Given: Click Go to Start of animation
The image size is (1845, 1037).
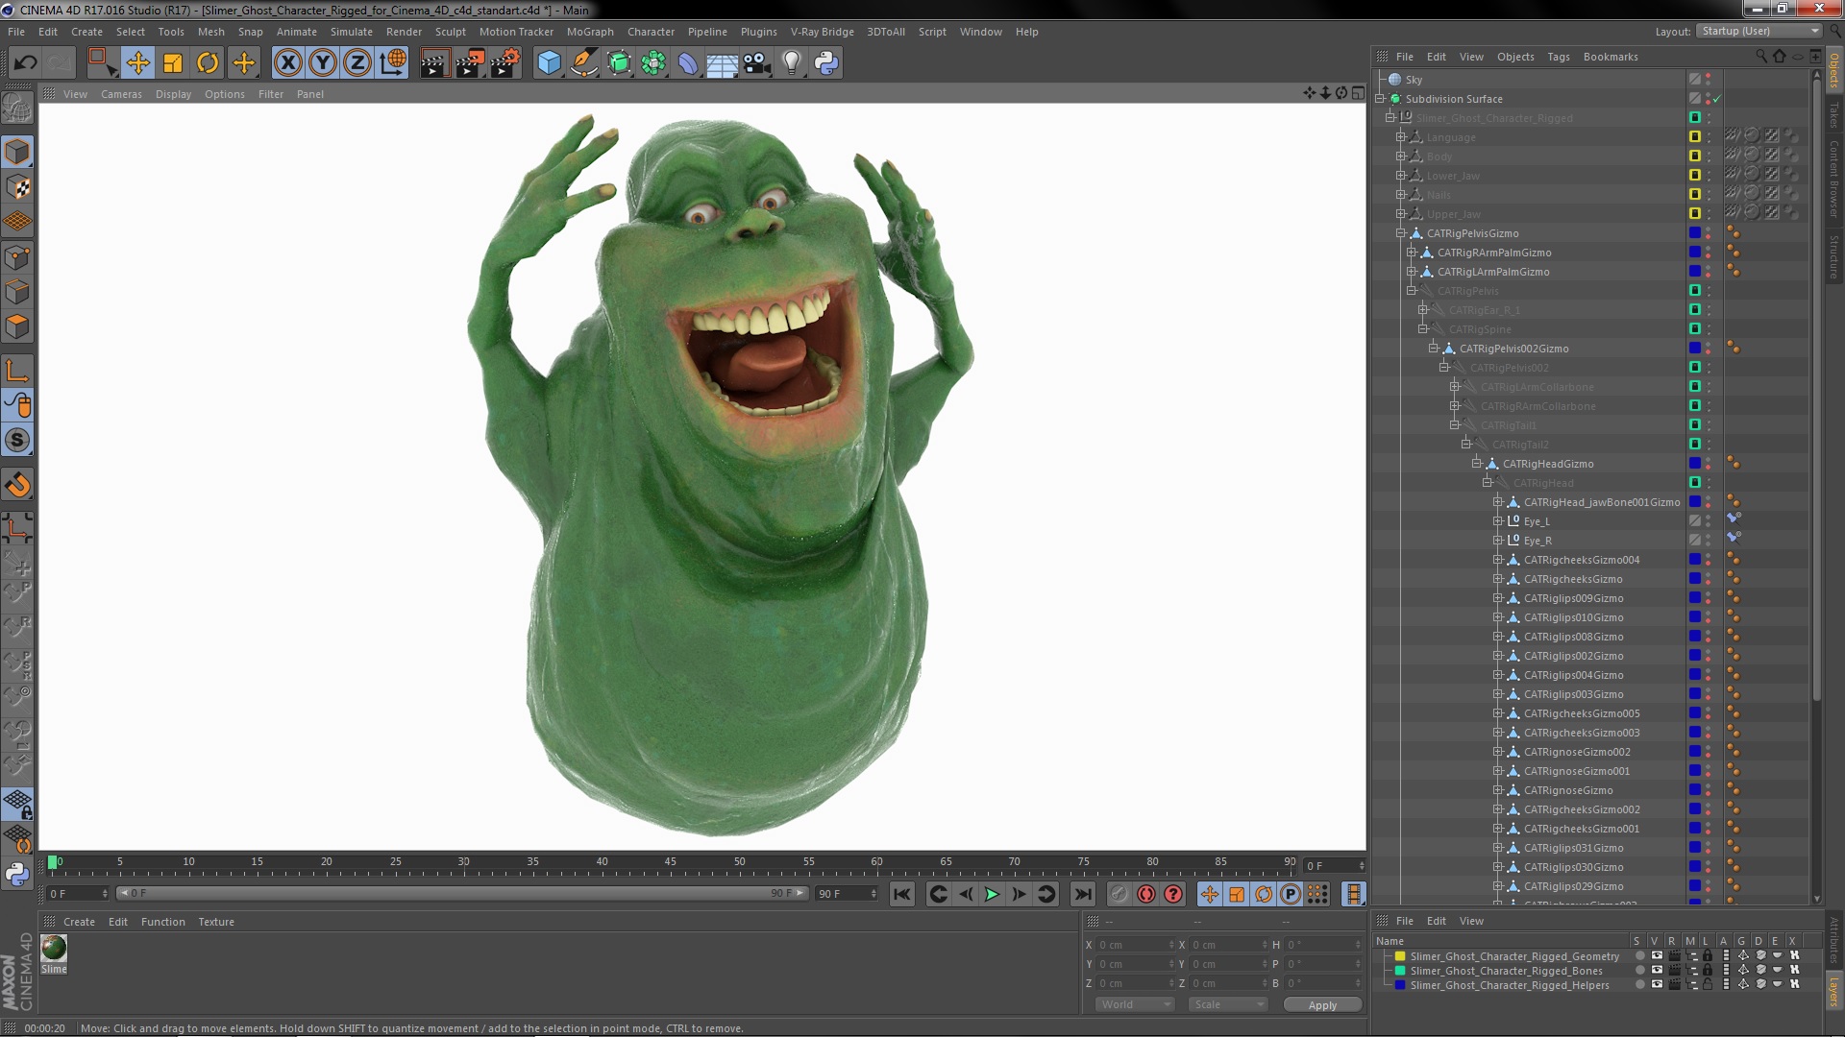Looking at the screenshot, I should 901,894.
